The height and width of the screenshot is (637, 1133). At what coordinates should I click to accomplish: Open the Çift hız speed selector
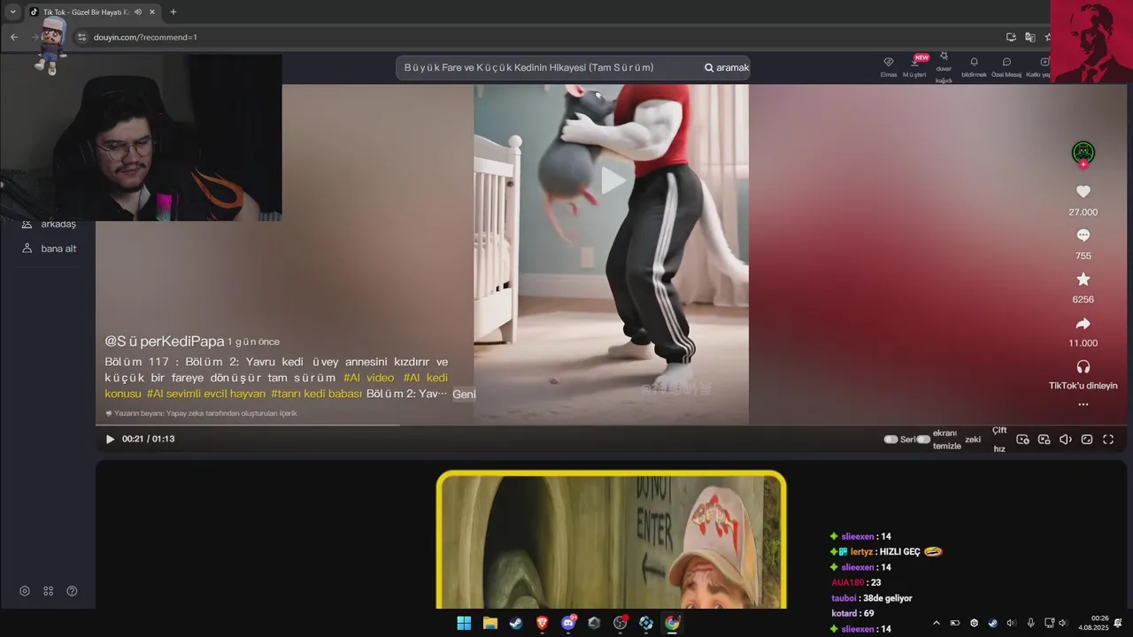pos(999,439)
